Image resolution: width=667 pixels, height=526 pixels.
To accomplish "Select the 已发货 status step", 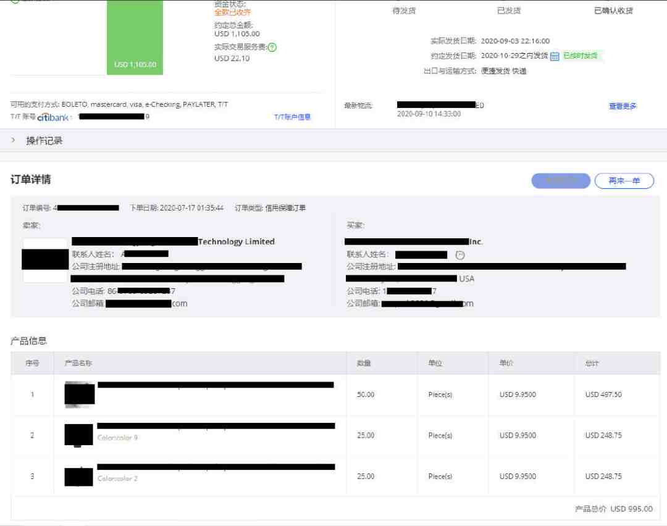I will (x=509, y=10).
